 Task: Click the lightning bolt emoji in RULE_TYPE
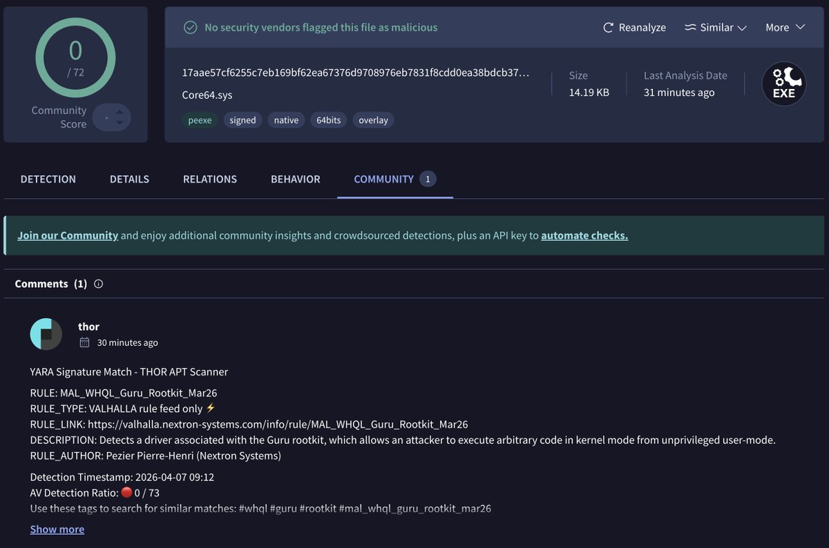(x=211, y=408)
